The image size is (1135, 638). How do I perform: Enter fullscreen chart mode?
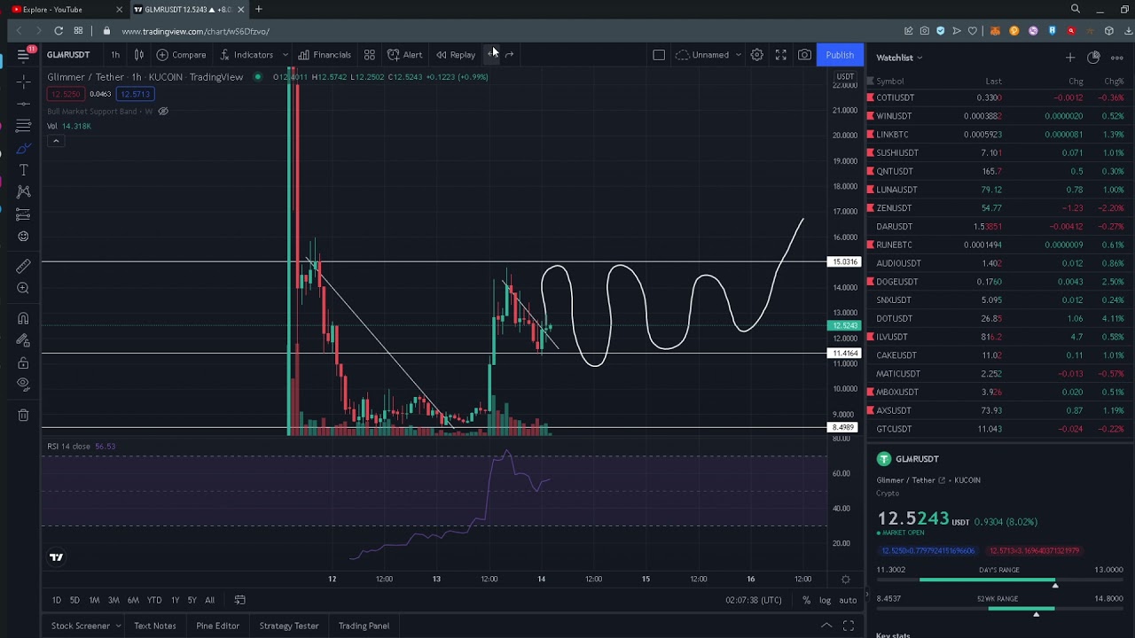click(x=780, y=55)
